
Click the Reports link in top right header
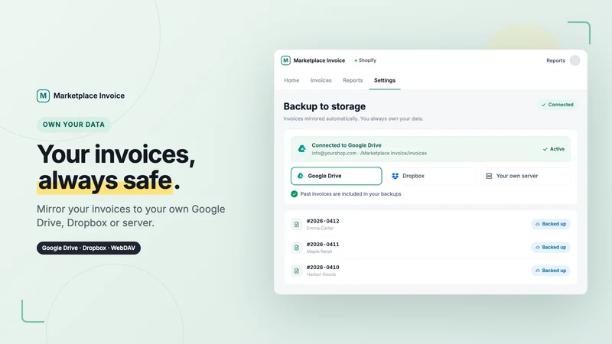point(556,60)
